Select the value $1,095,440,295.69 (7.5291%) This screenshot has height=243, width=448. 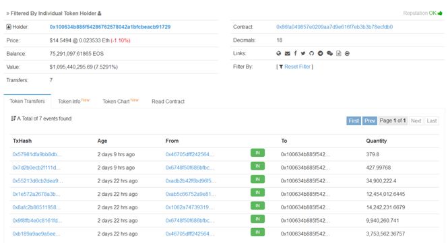pyautogui.click(x=84, y=67)
